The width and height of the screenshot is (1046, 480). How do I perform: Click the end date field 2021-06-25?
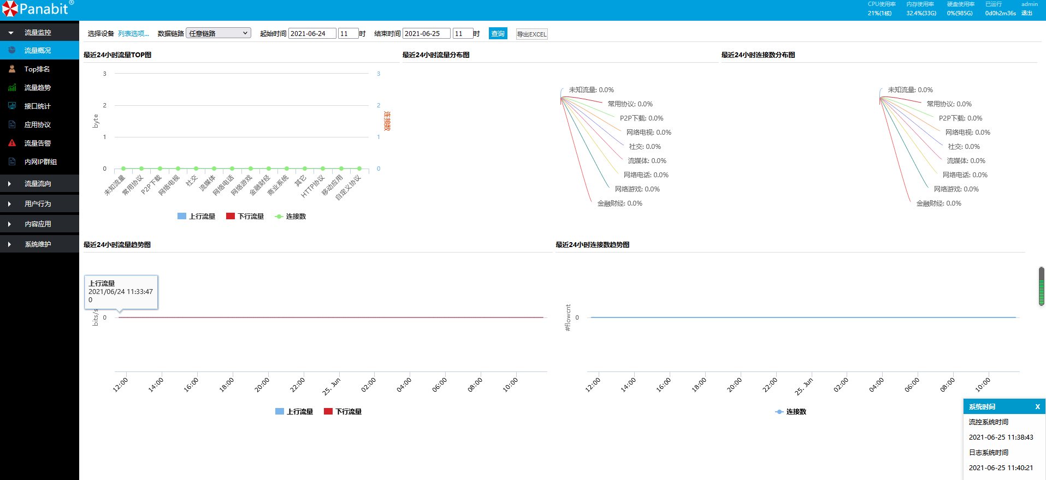click(x=426, y=33)
